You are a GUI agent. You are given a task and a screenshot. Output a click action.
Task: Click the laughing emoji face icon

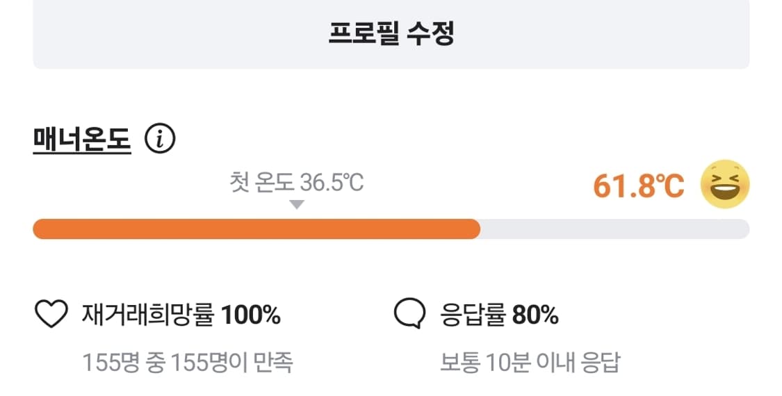725,185
